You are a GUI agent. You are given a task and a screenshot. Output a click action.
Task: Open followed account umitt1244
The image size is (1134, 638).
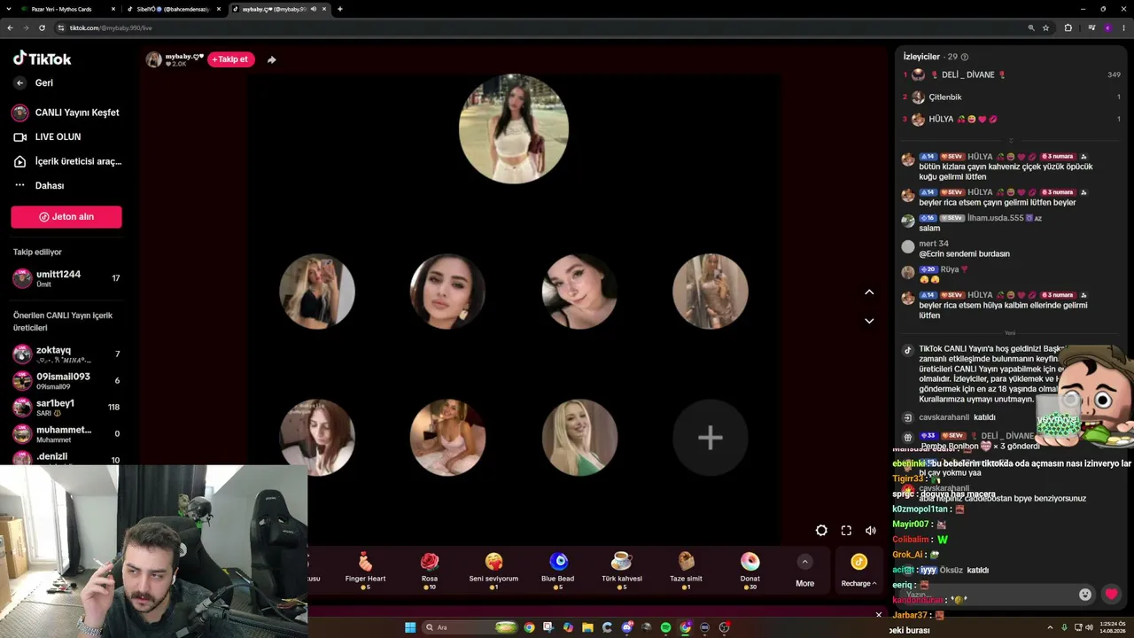[66, 278]
